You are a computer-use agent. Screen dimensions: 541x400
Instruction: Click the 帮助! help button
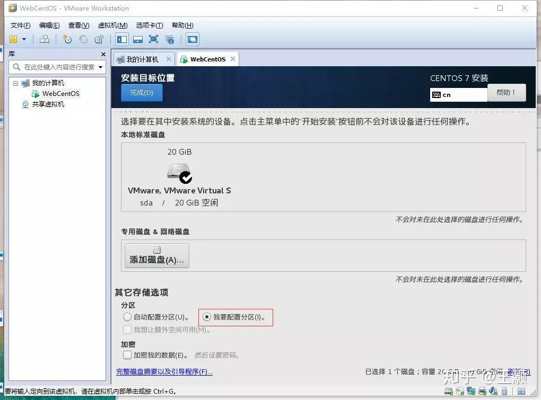[507, 92]
